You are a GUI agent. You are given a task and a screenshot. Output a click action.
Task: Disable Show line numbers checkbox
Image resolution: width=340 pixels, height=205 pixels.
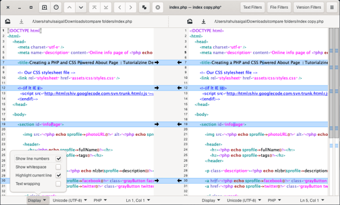[58, 159]
